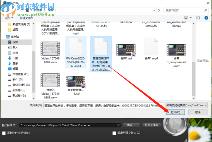Close the file dialog window
Viewport: 212px width, 142px height.
[x=208, y=3]
